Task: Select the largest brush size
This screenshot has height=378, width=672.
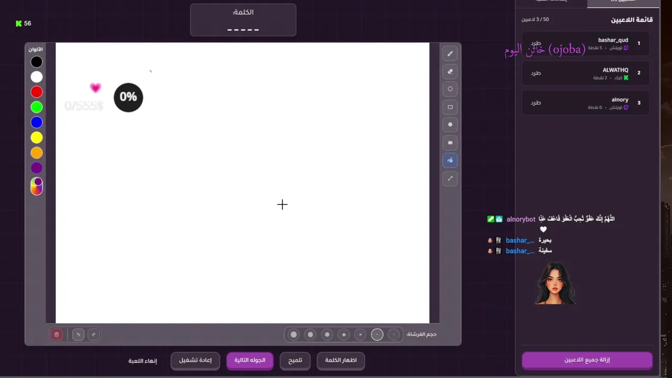Action: pyautogui.click(x=293, y=334)
